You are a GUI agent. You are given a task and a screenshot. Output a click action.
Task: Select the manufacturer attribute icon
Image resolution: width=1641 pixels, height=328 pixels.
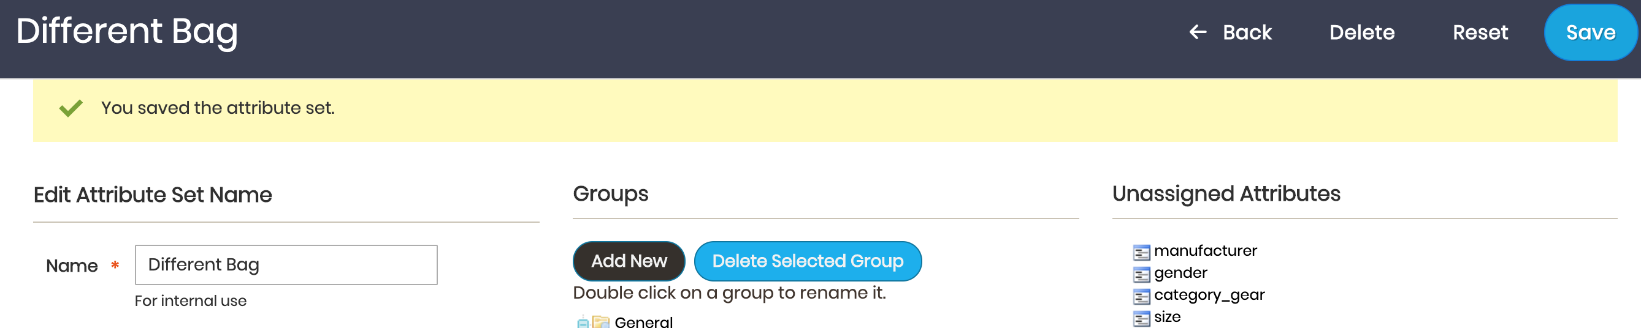pyautogui.click(x=1141, y=252)
